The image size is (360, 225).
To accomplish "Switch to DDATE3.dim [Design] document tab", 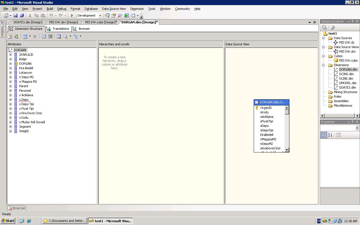I will pos(28,22).
